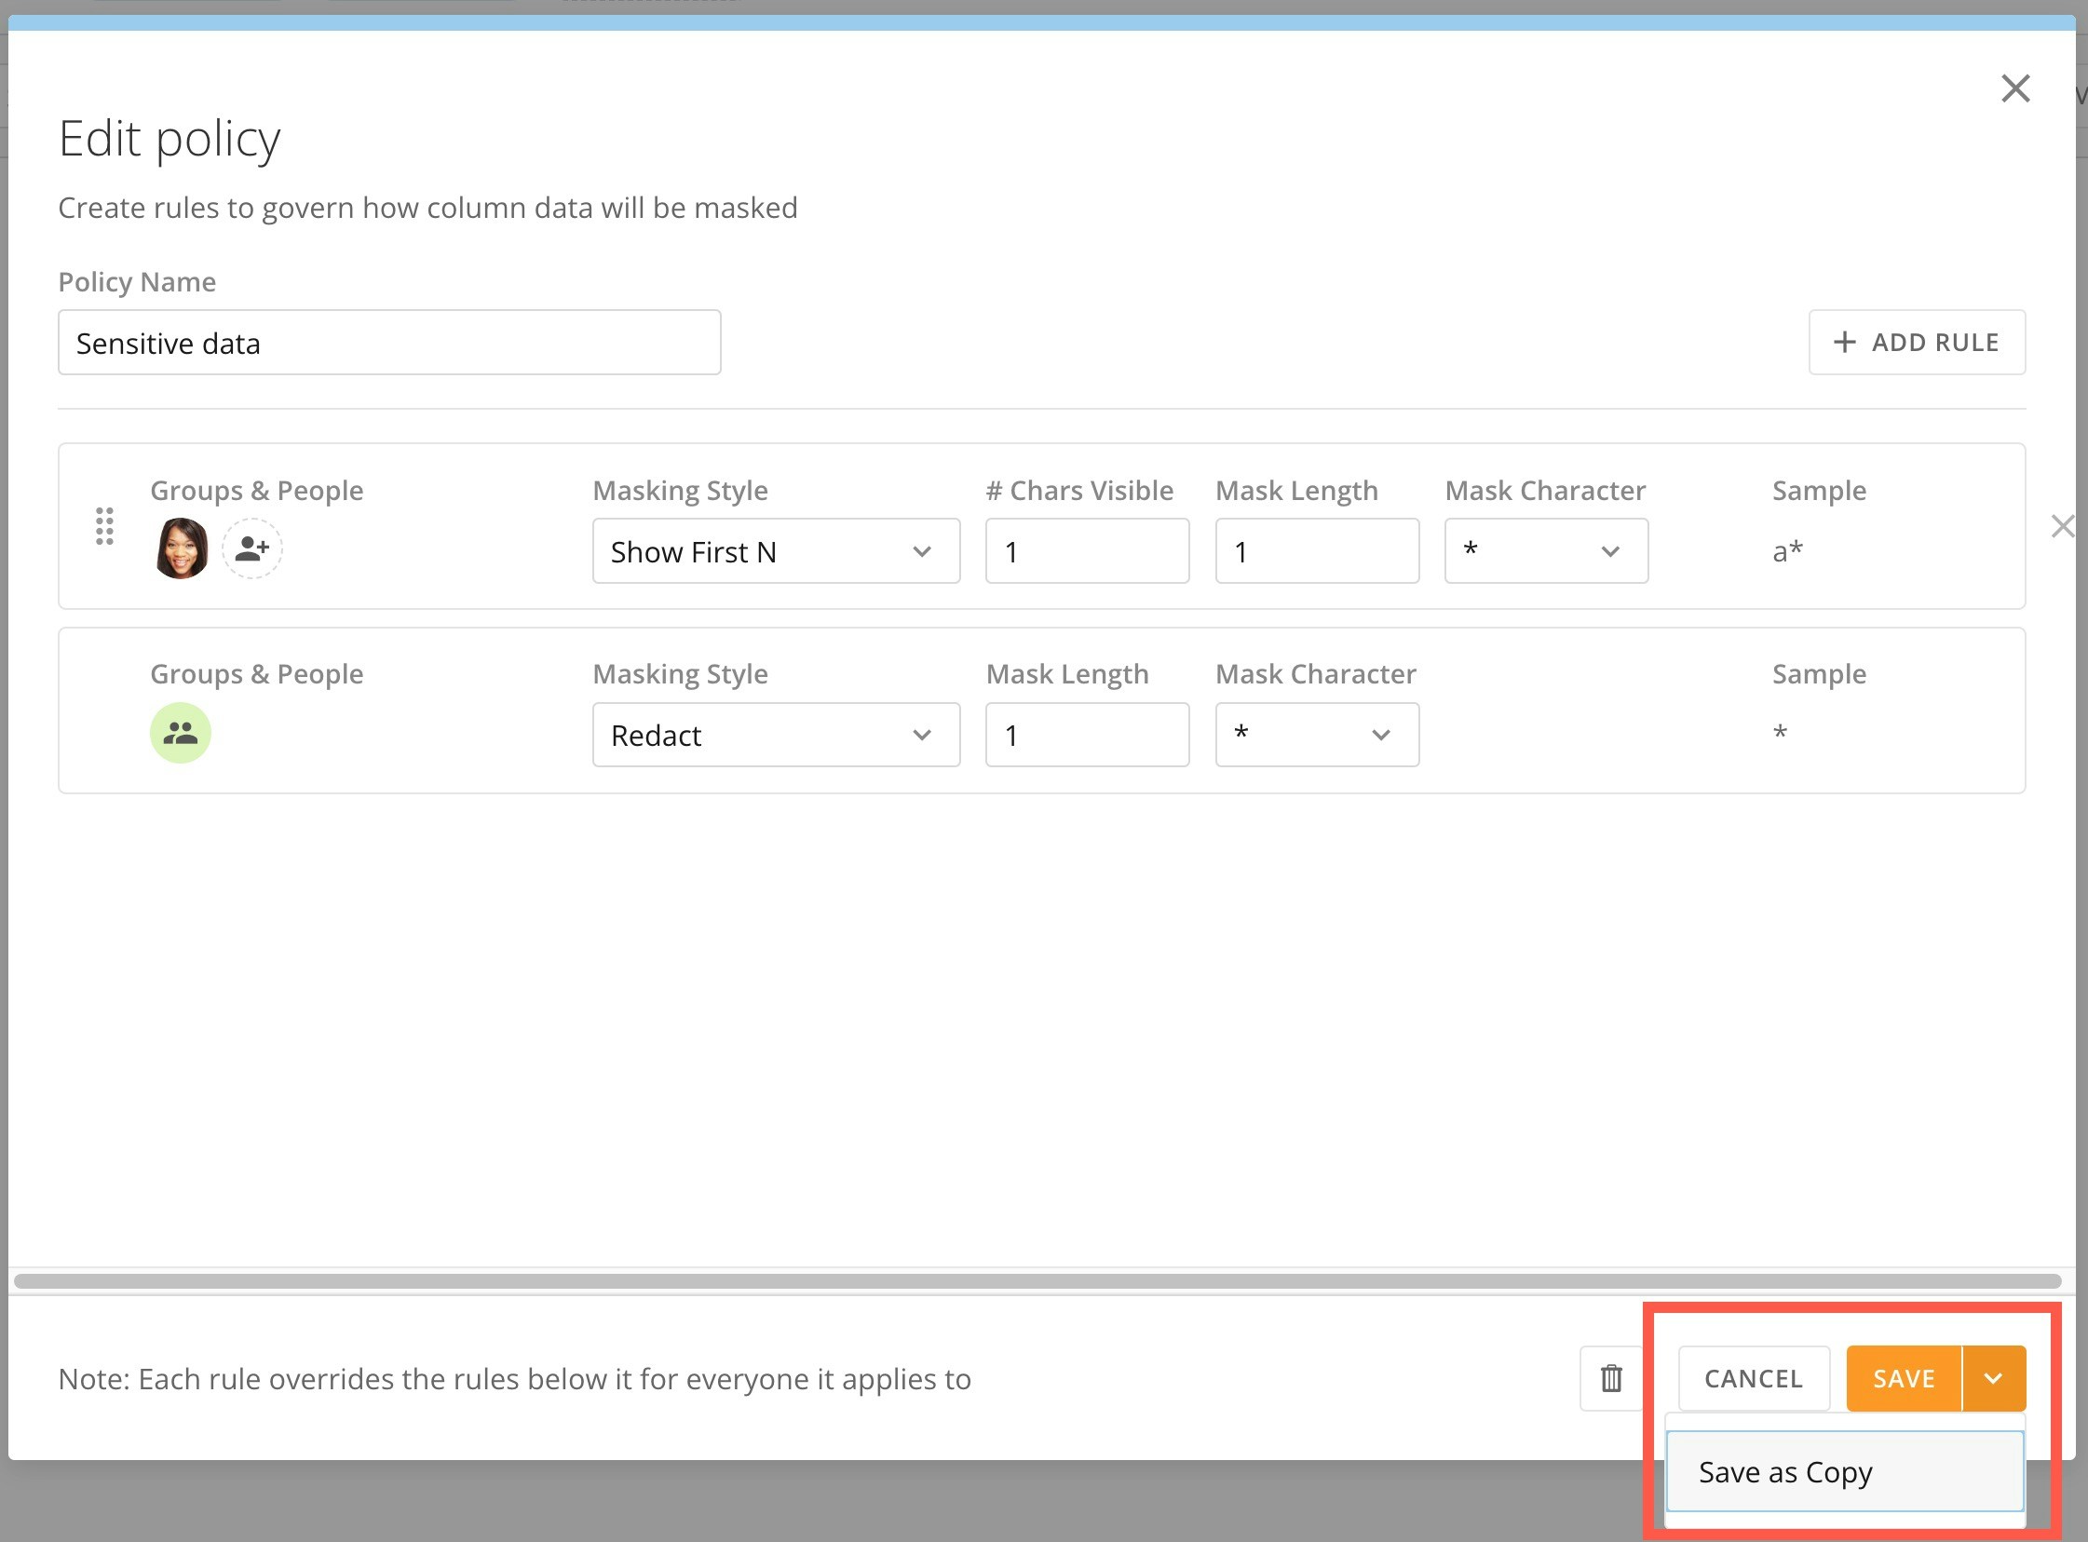Click the # Chars Visible input field

tap(1087, 551)
